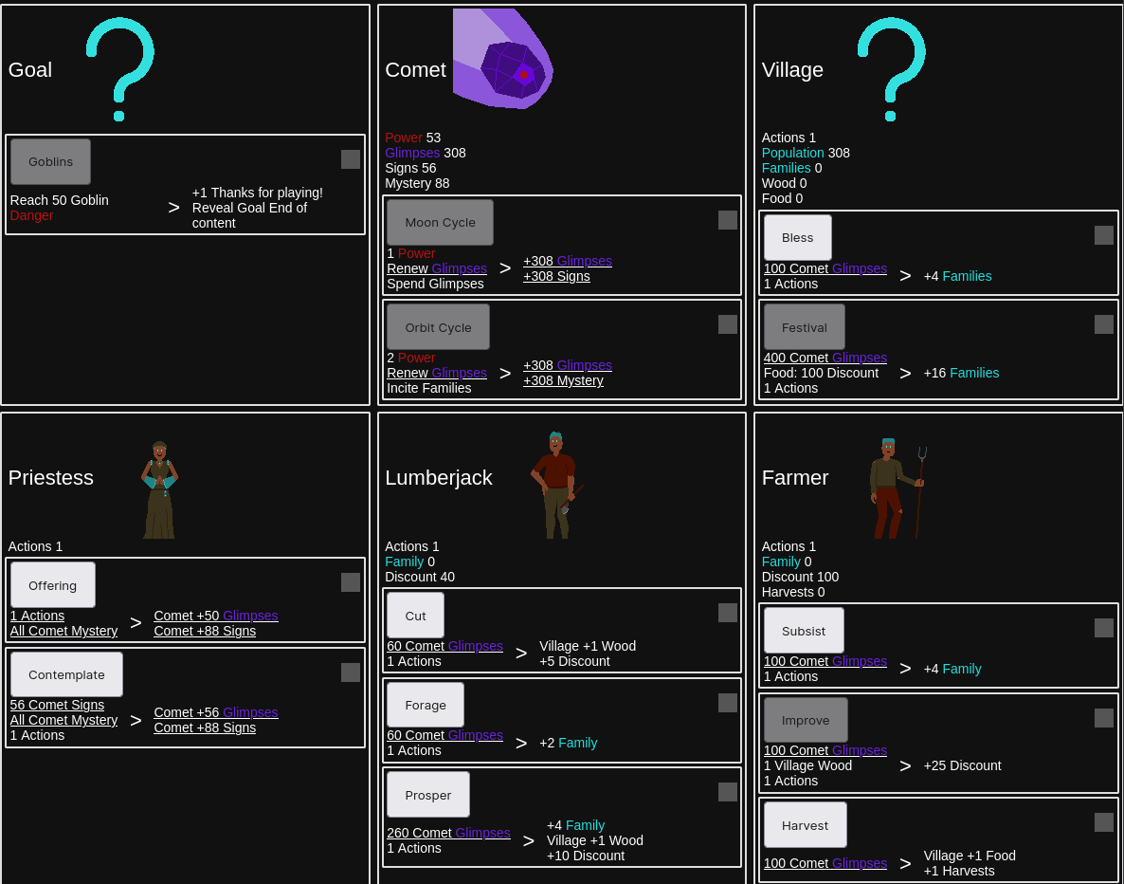Click 260 Comet Glimpses cost under Prosper
1124x884 pixels.
pos(448,833)
